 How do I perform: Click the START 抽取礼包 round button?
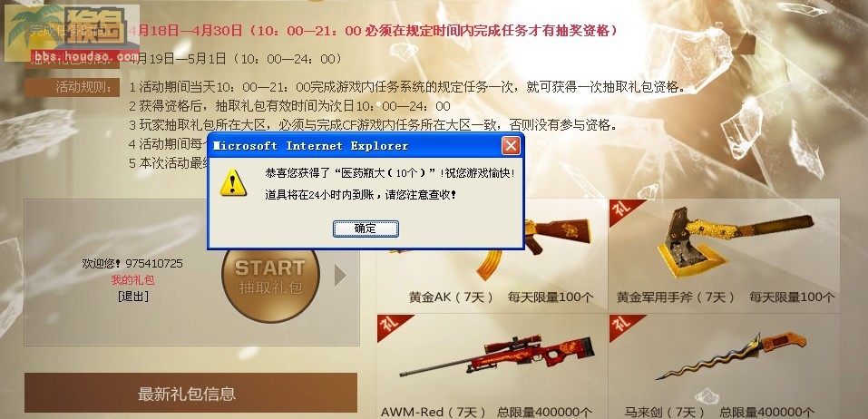(270, 278)
